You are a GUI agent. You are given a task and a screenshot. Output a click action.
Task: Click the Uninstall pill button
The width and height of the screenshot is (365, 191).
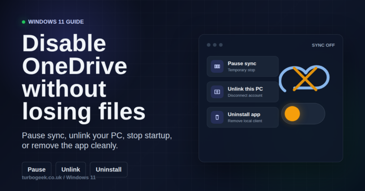pos(109,170)
